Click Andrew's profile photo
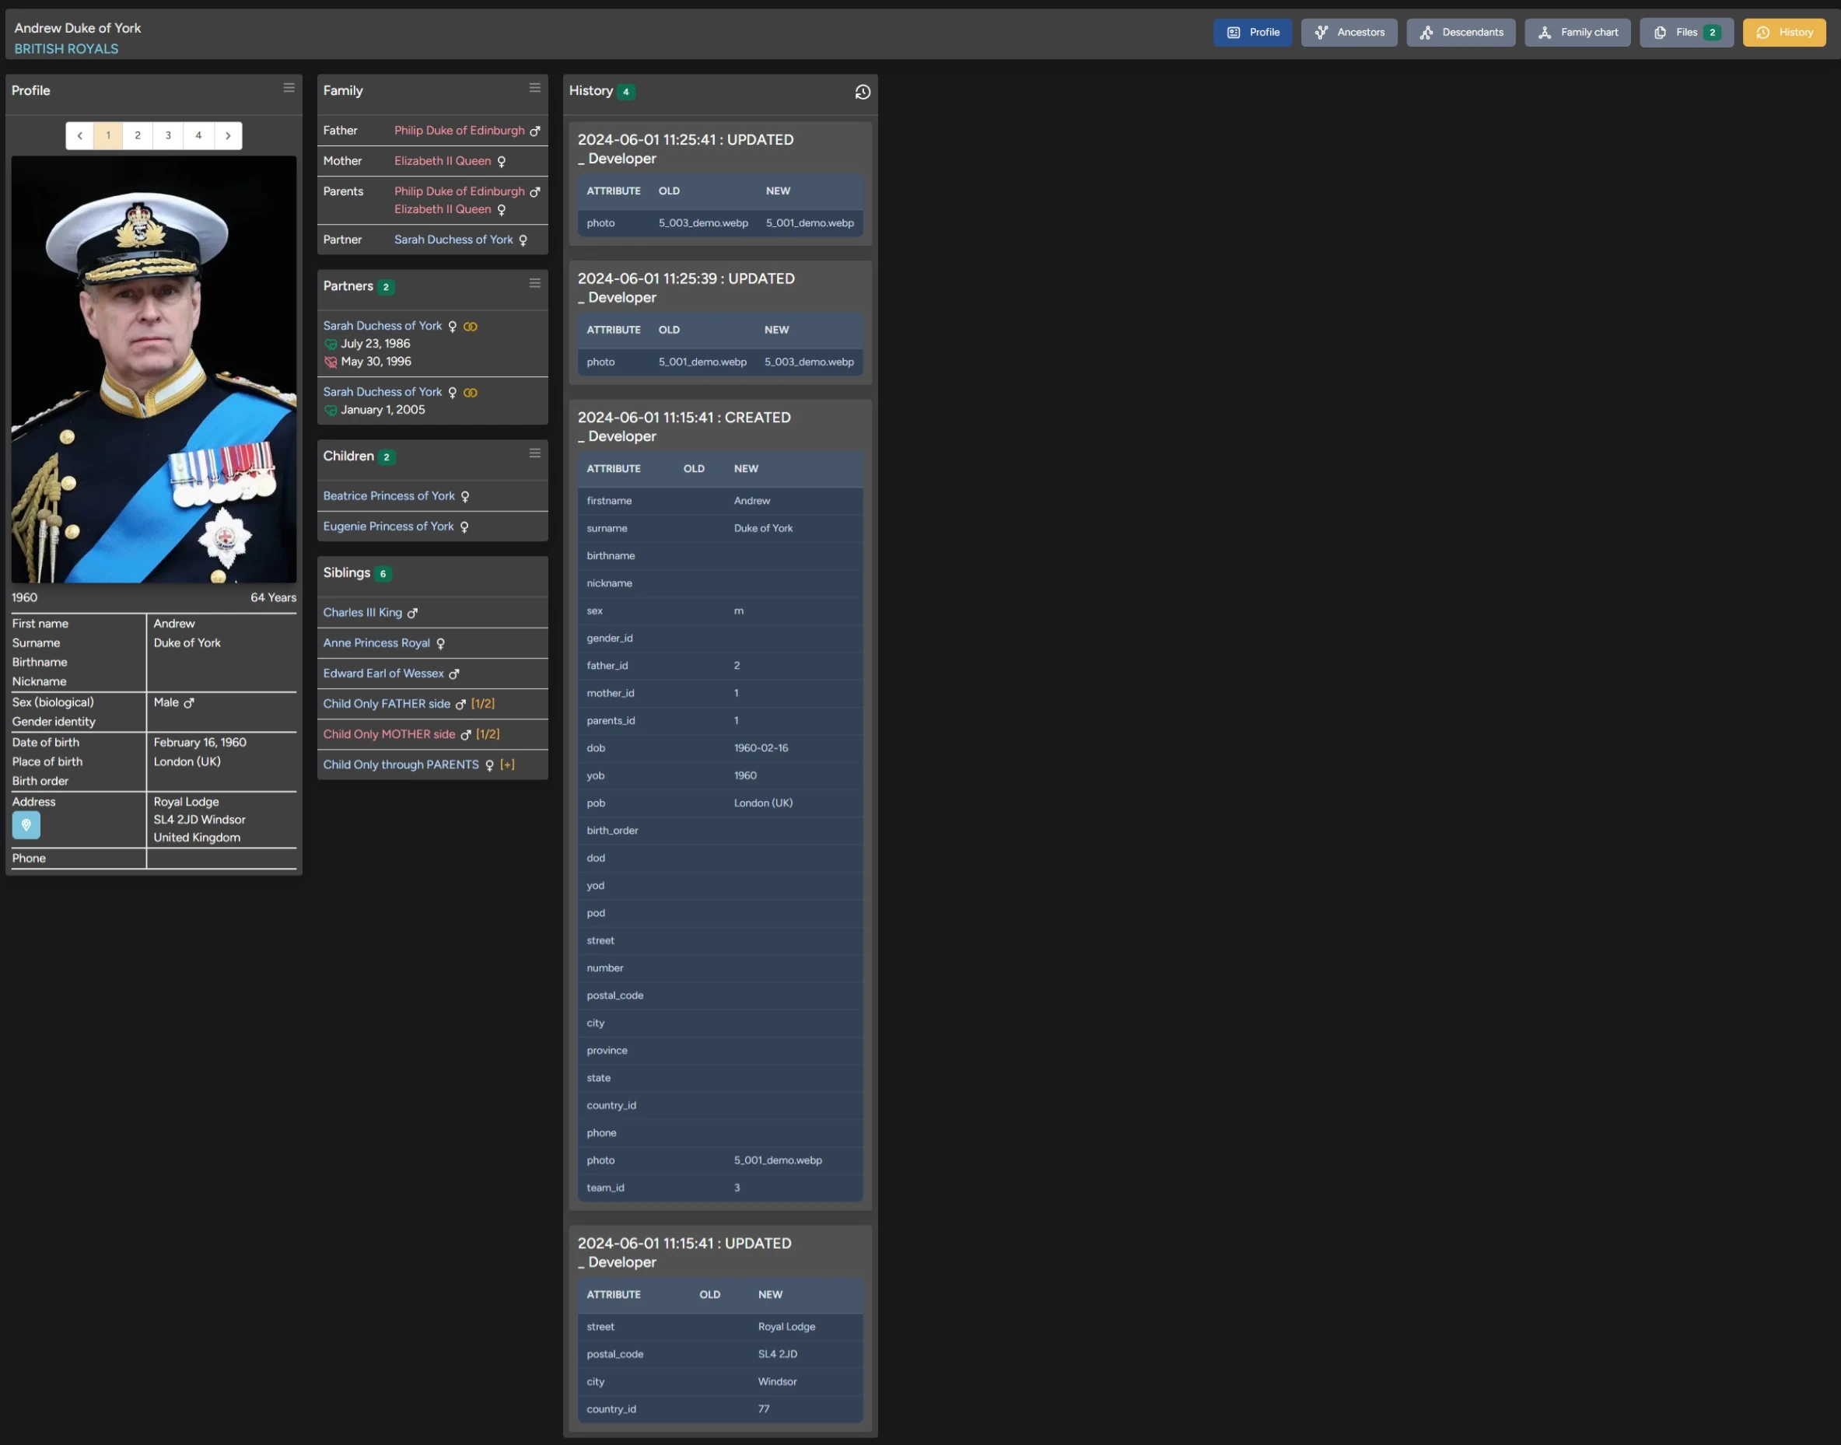The width and height of the screenshot is (1841, 1445). pyautogui.click(x=153, y=369)
